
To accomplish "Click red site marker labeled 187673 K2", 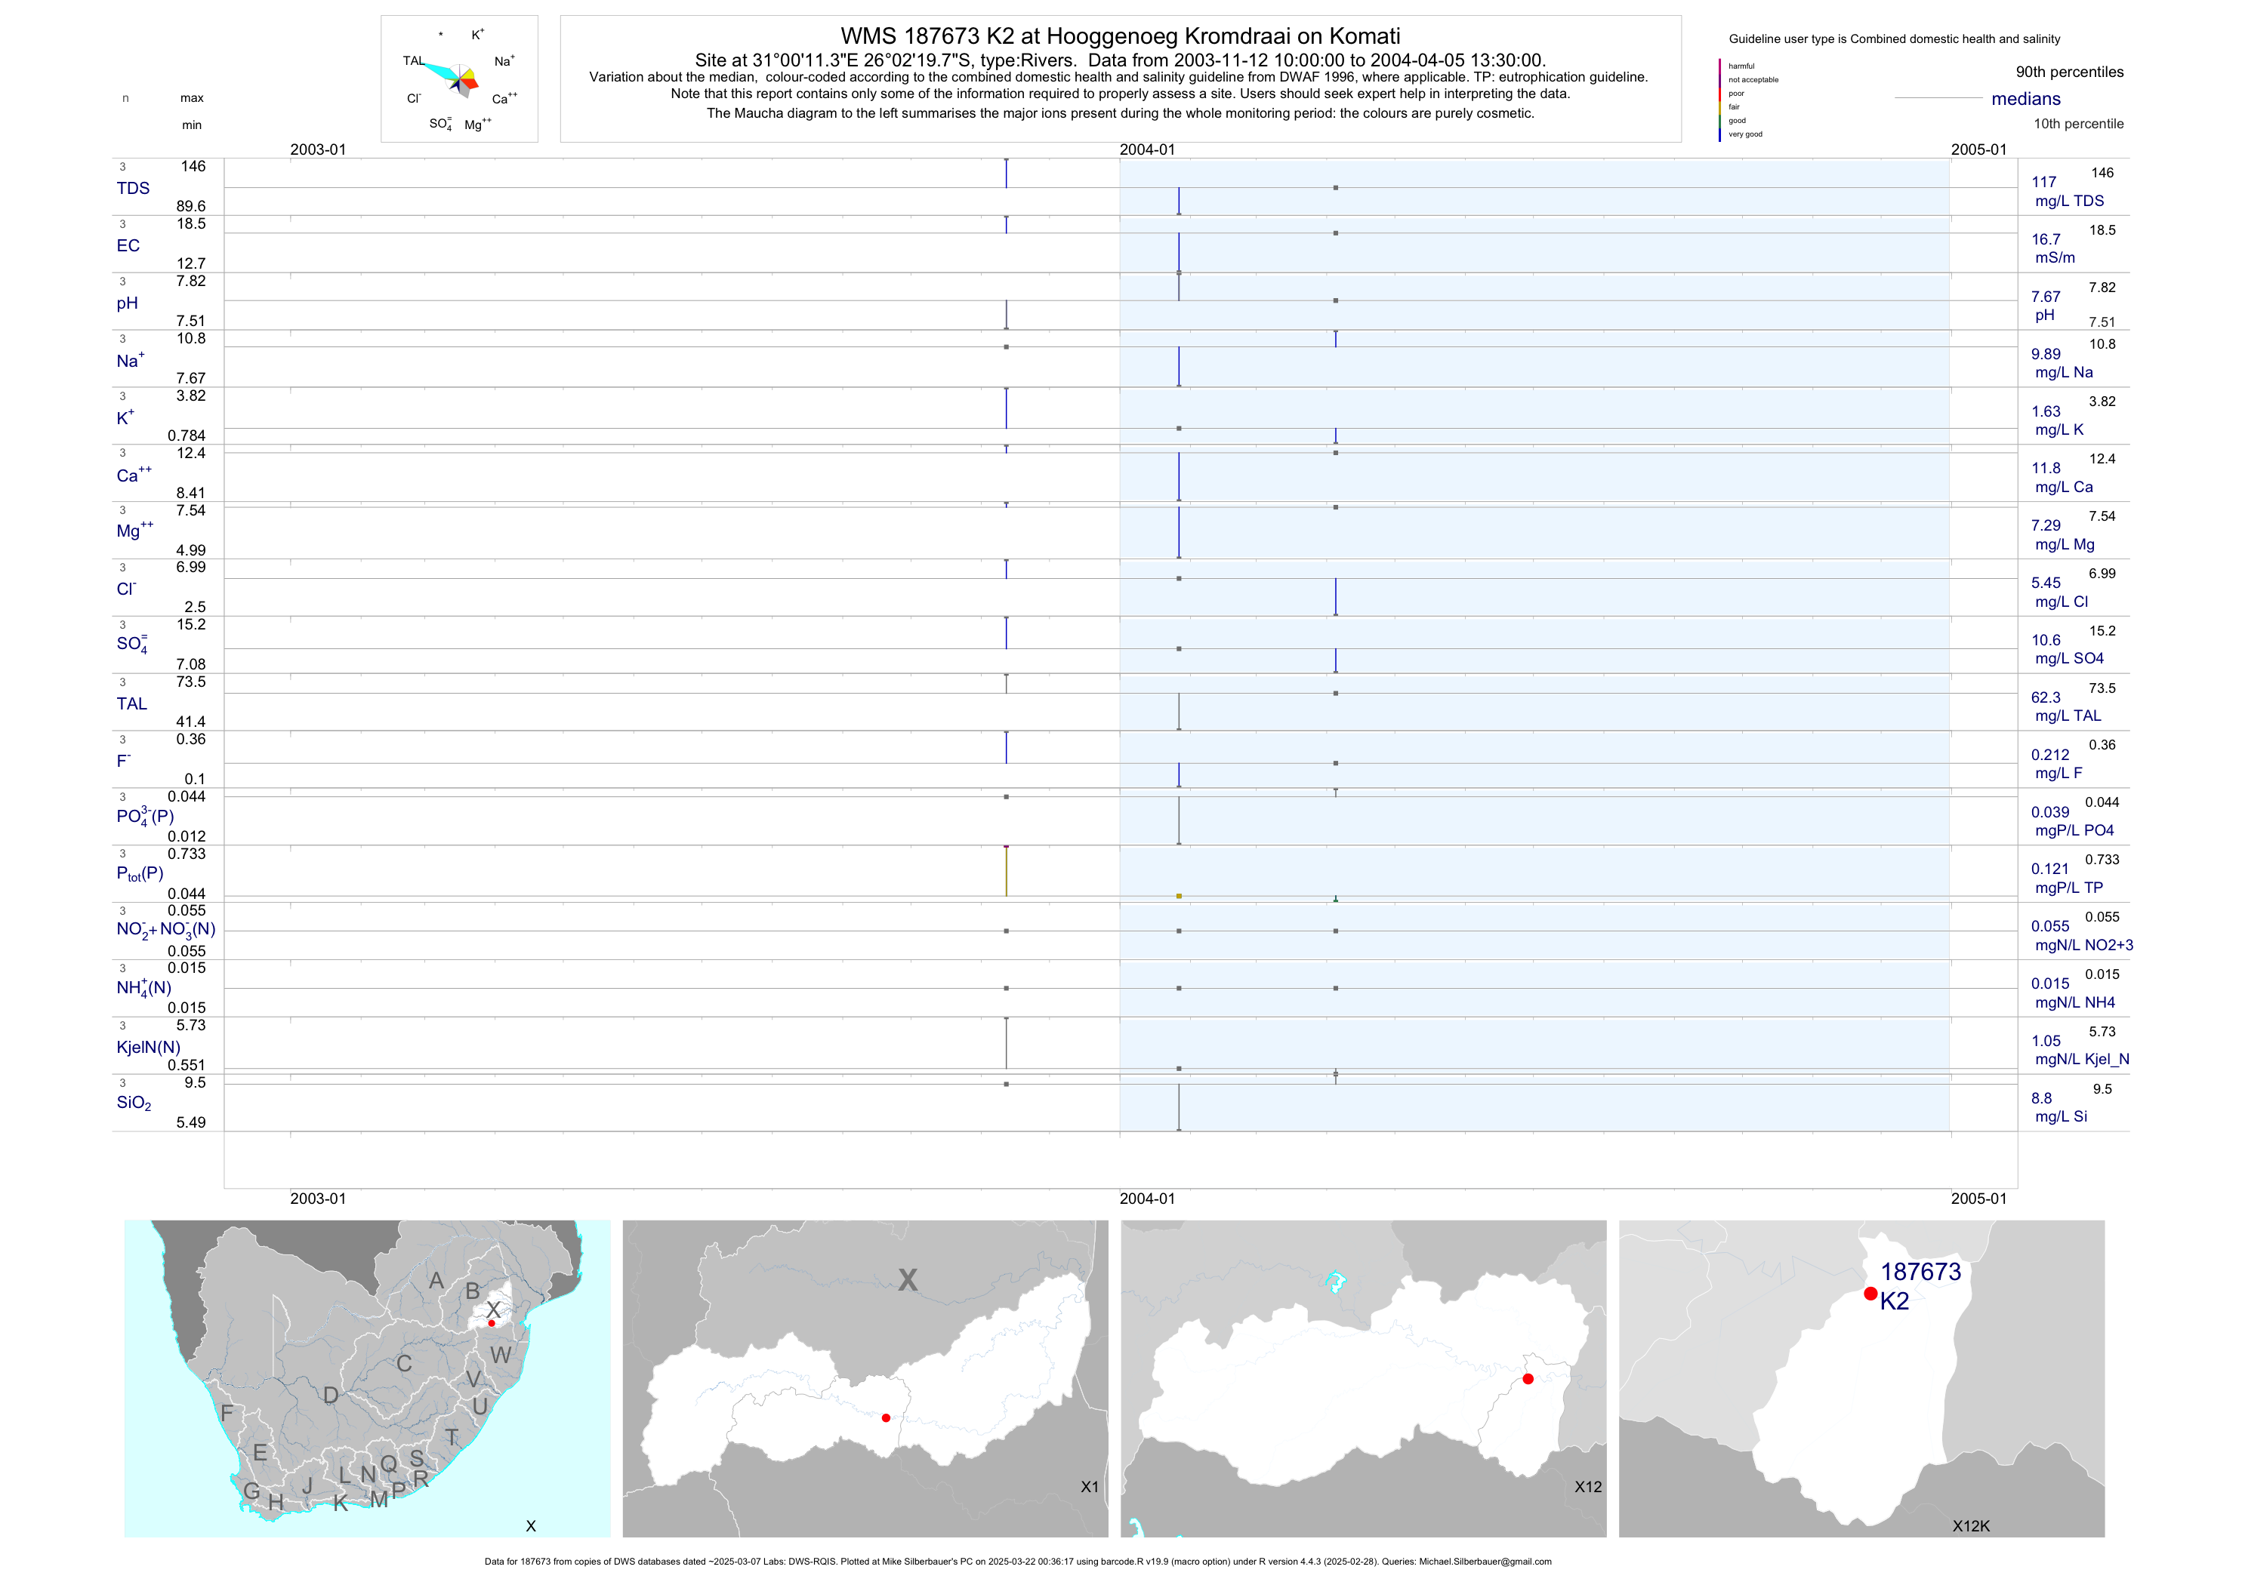I will coord(1870,1293).
